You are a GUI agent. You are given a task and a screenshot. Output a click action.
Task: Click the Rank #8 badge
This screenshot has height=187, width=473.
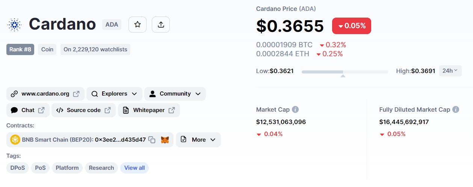point(20,49)
